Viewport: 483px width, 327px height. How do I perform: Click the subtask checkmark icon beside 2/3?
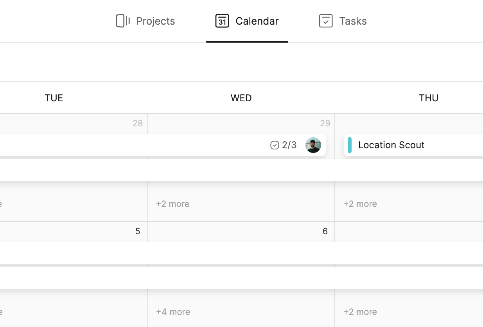tap(275, 145)
